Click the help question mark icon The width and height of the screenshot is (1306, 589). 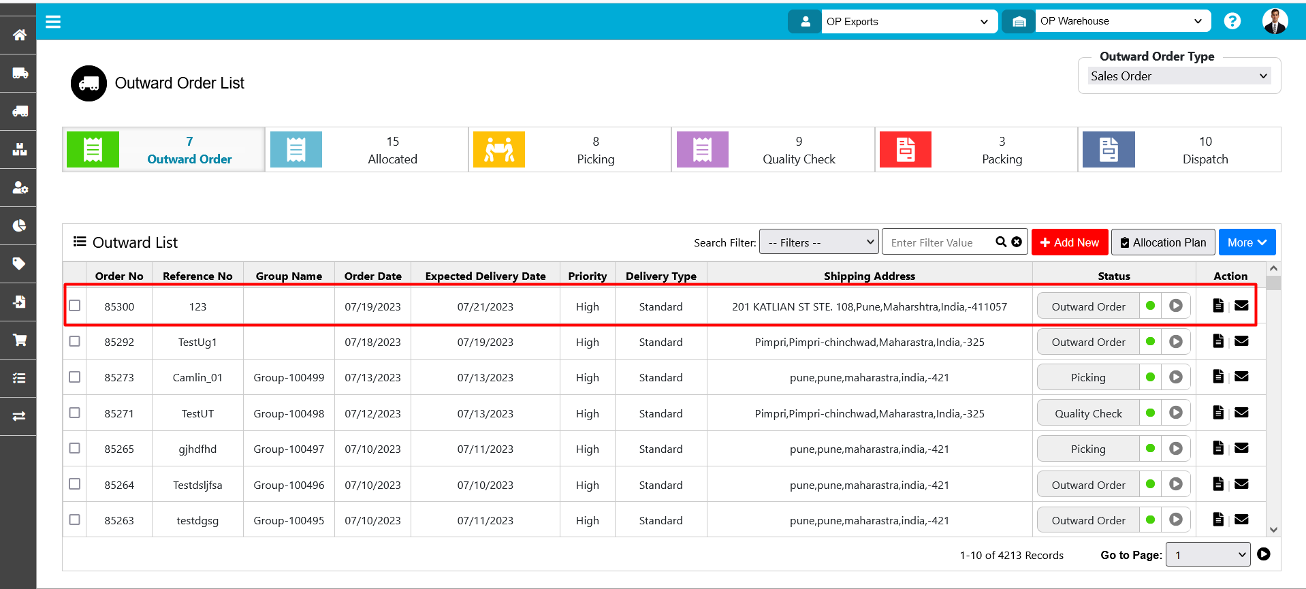[x=1232, y=21]
